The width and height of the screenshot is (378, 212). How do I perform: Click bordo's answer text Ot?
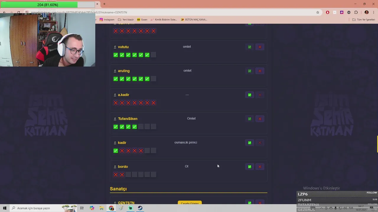187,166
